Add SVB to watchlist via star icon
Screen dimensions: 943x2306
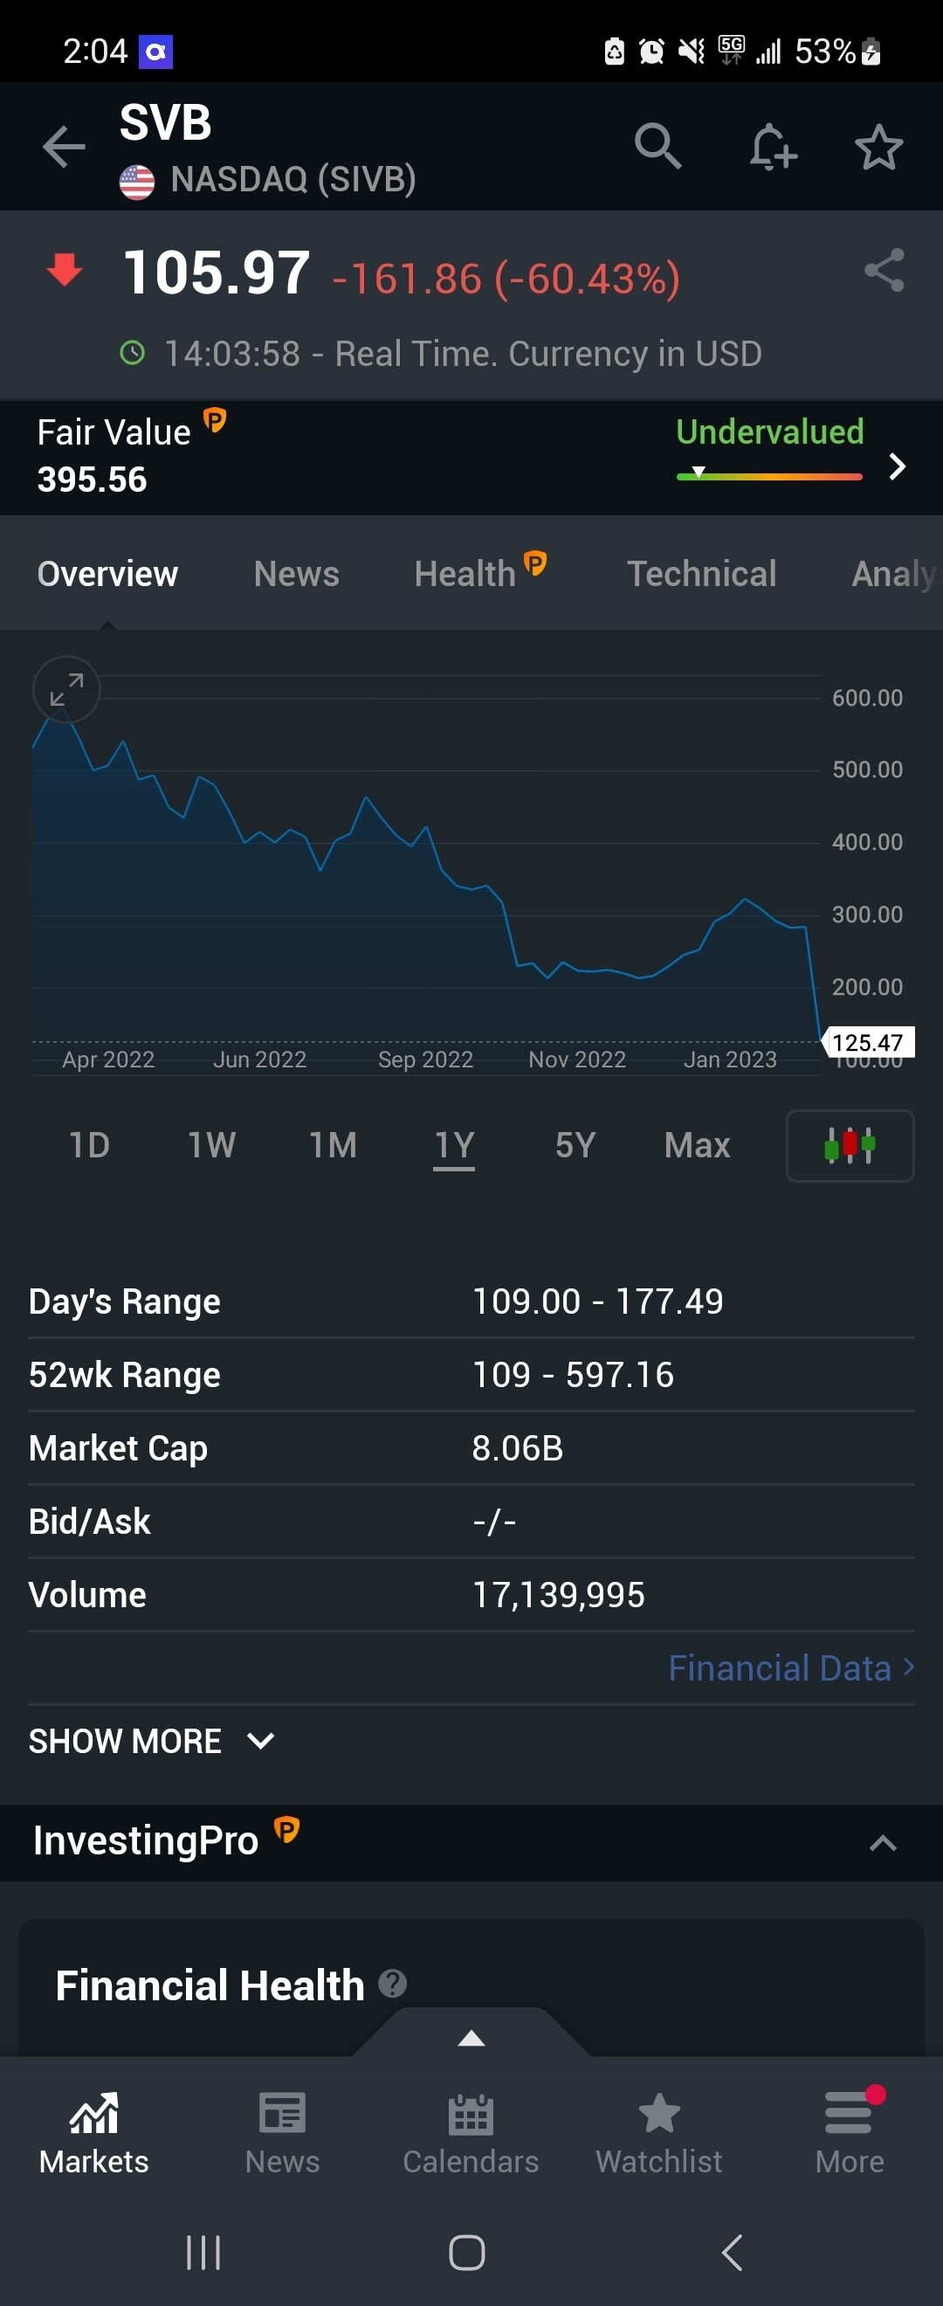(x=878, y=147)
